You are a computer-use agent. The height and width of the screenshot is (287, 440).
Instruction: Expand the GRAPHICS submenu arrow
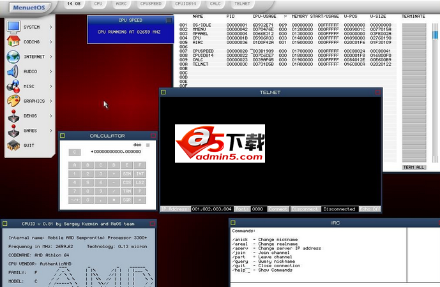tap(51, 101)
